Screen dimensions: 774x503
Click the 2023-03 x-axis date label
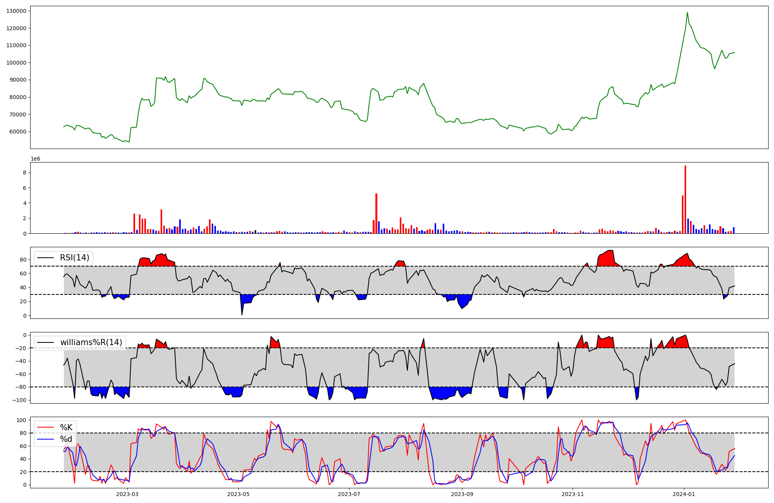[x=127, y=494]
